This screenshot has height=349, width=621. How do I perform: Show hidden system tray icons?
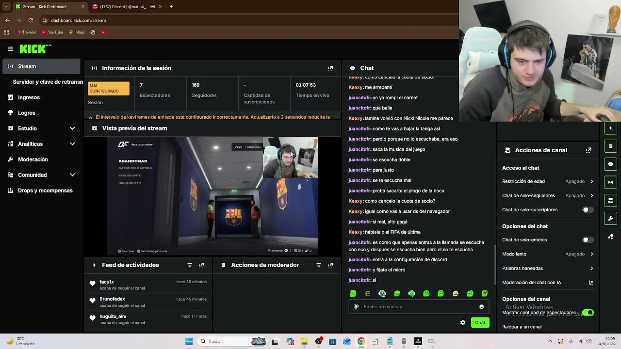click(x=550, y=341)
